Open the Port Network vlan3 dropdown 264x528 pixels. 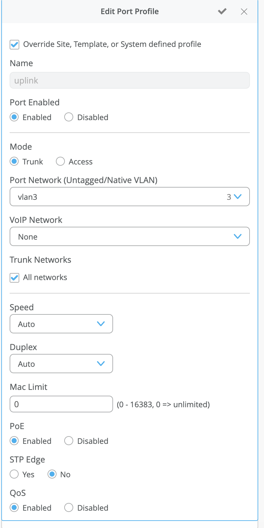point(130,197)
